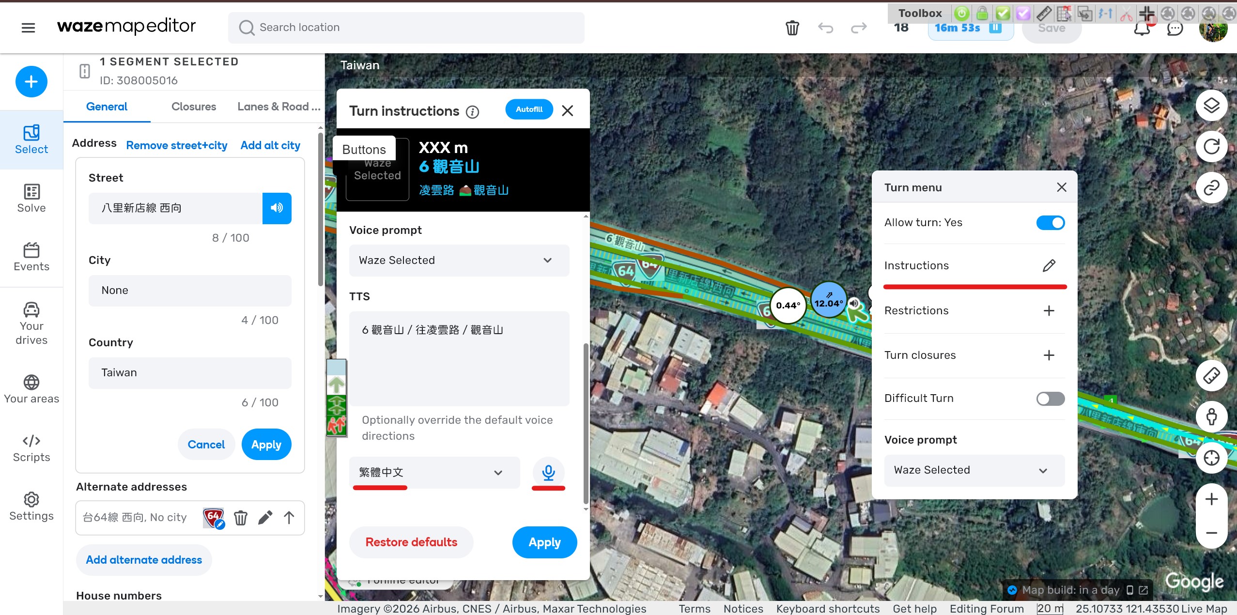Expand the Restrictions plus button
The width and height of the screenshot is (1237, 615).
point(1049,310)
